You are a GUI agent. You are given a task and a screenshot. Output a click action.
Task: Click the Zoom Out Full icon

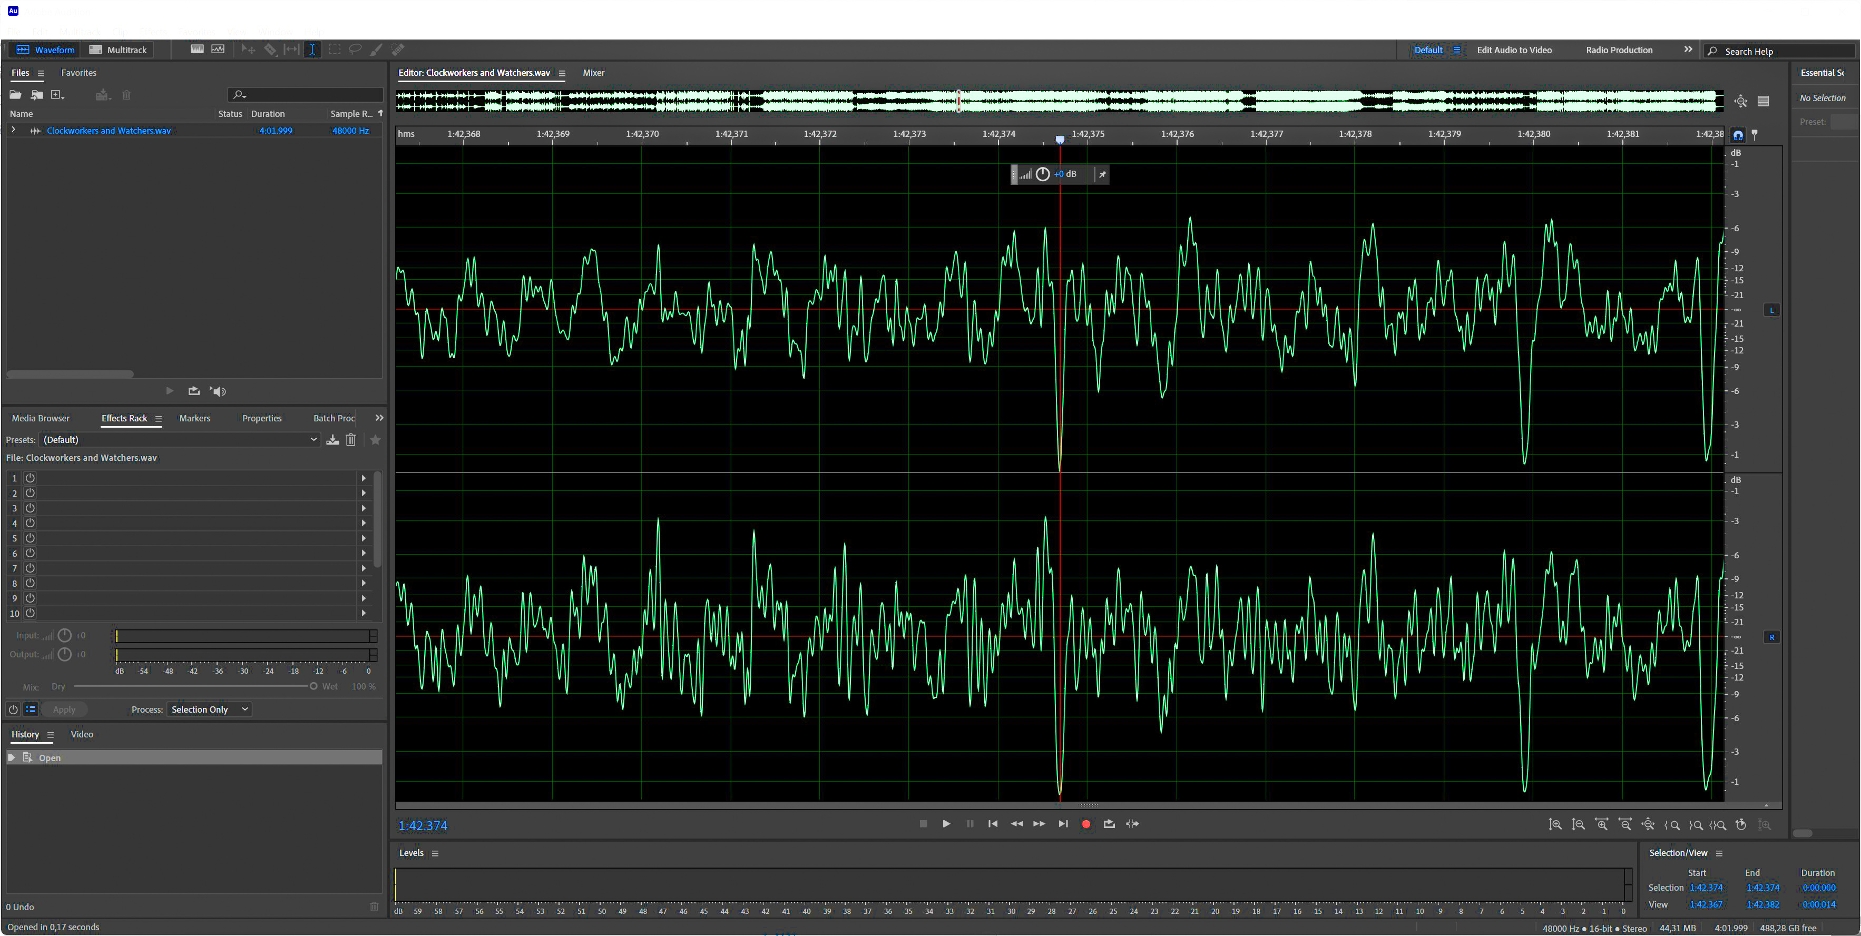click(1648, 825)
